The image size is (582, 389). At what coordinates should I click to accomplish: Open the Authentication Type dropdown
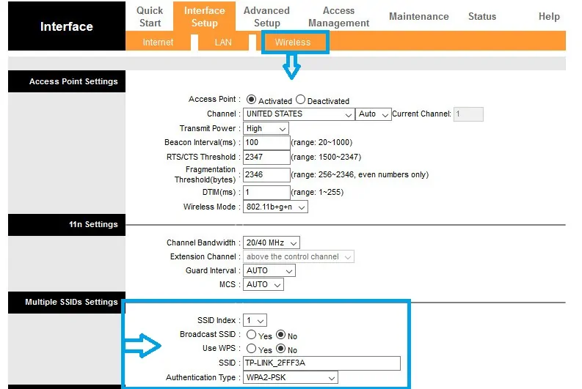pyautogui.click(x=290, y=377)
